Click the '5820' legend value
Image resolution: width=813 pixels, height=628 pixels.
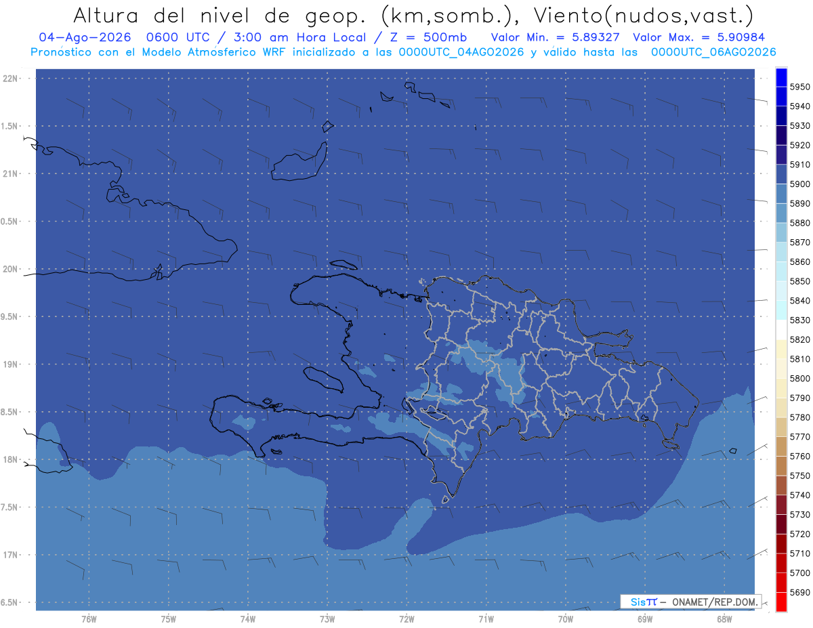point(799,339)
